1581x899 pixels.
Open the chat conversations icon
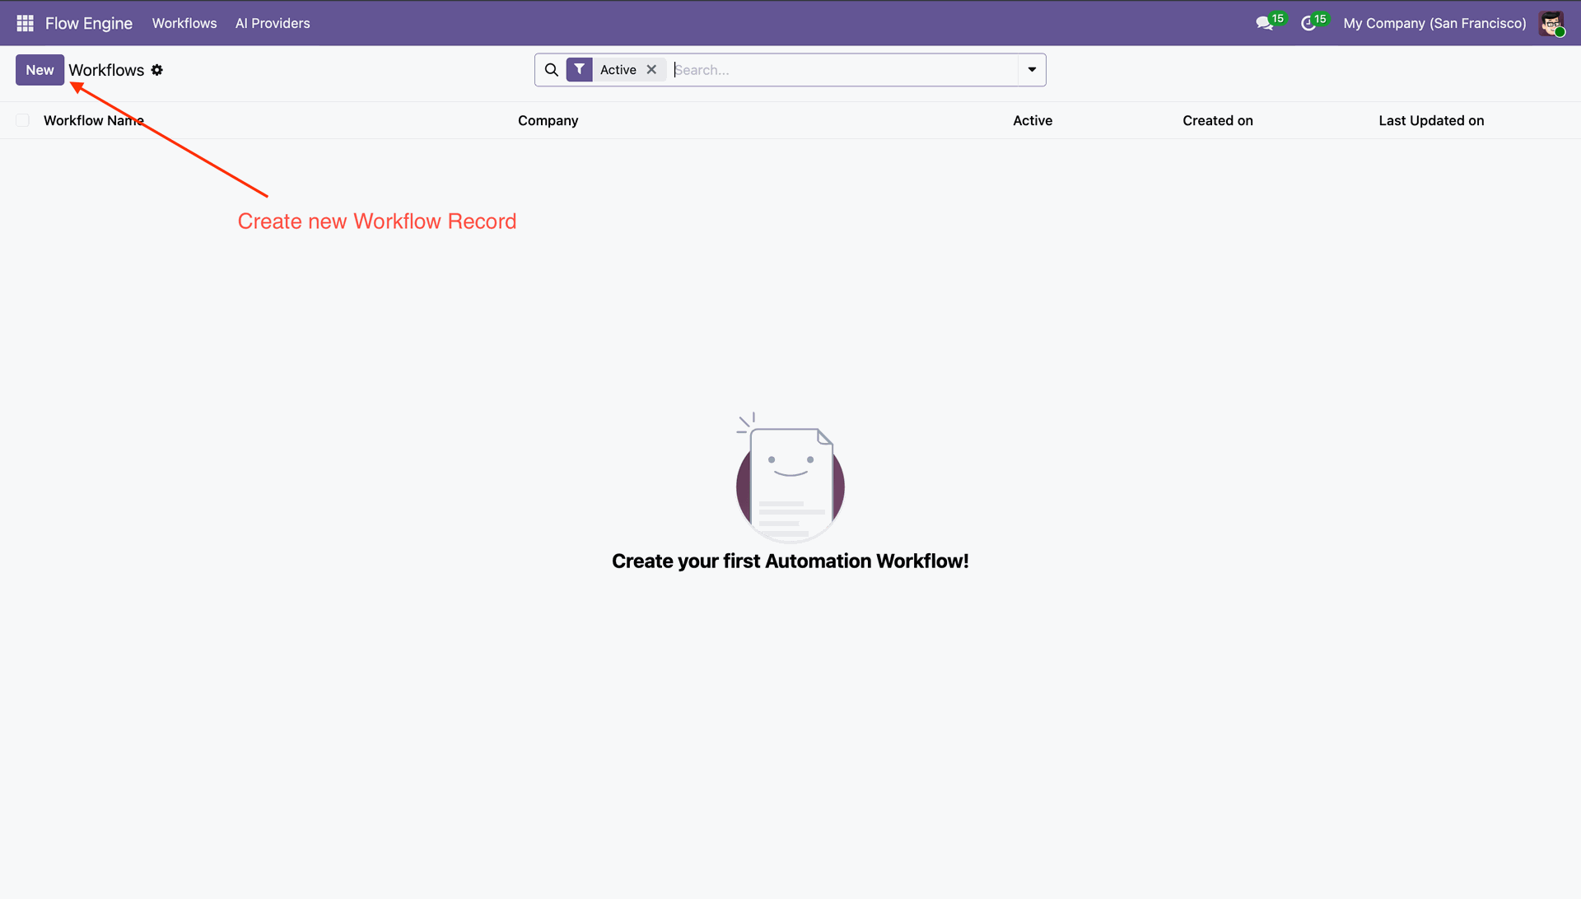[1265, 23]
